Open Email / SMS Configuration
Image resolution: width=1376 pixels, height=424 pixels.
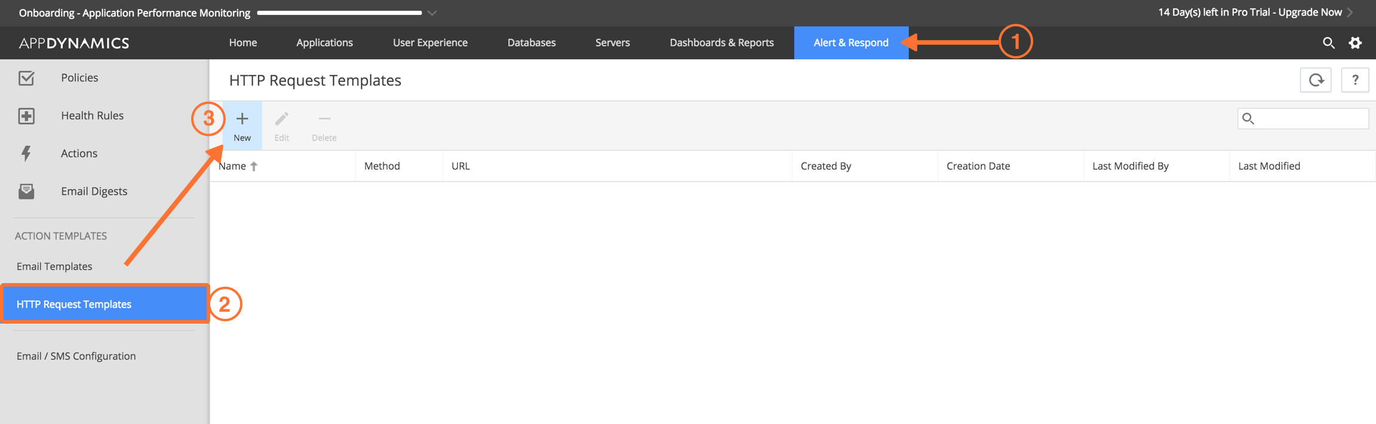tap(76, 356)
